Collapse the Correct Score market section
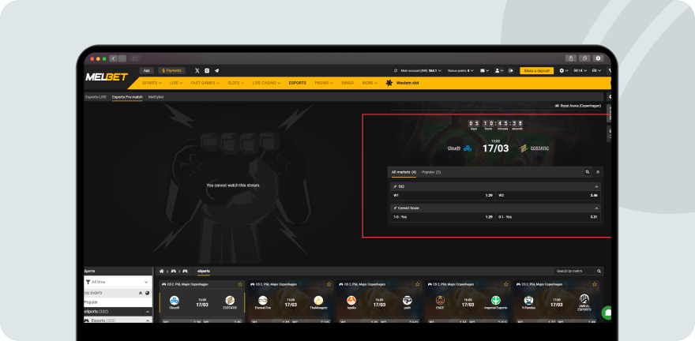Image resolution: width=695 pixels, height=341 pixels. click(596, 208)
